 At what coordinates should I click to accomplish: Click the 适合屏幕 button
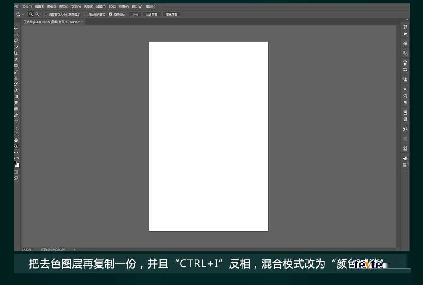pos(151,14)
